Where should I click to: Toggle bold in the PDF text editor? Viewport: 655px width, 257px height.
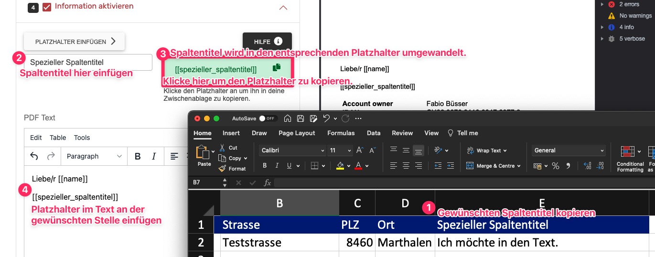tap(138, 156)
